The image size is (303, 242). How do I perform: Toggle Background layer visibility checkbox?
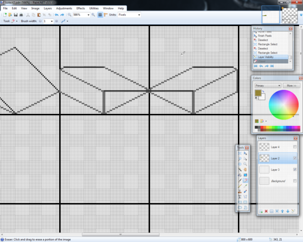[x=295, y=181]
